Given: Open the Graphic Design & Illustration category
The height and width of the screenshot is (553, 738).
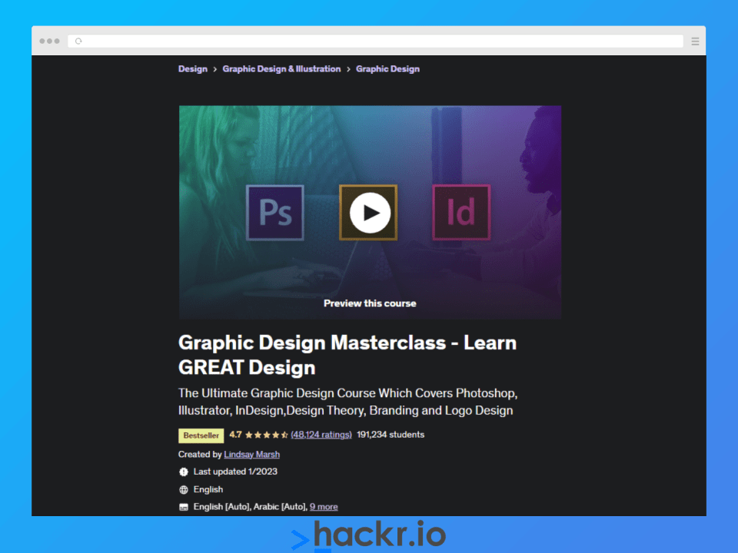Looking at the screenshot, I should 281,68.
